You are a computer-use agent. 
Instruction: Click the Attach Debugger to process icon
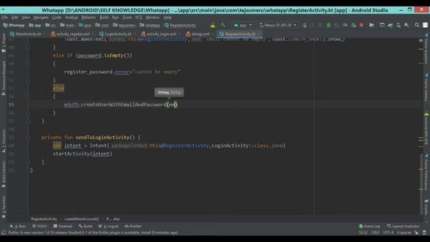click(x=353, y=26)
